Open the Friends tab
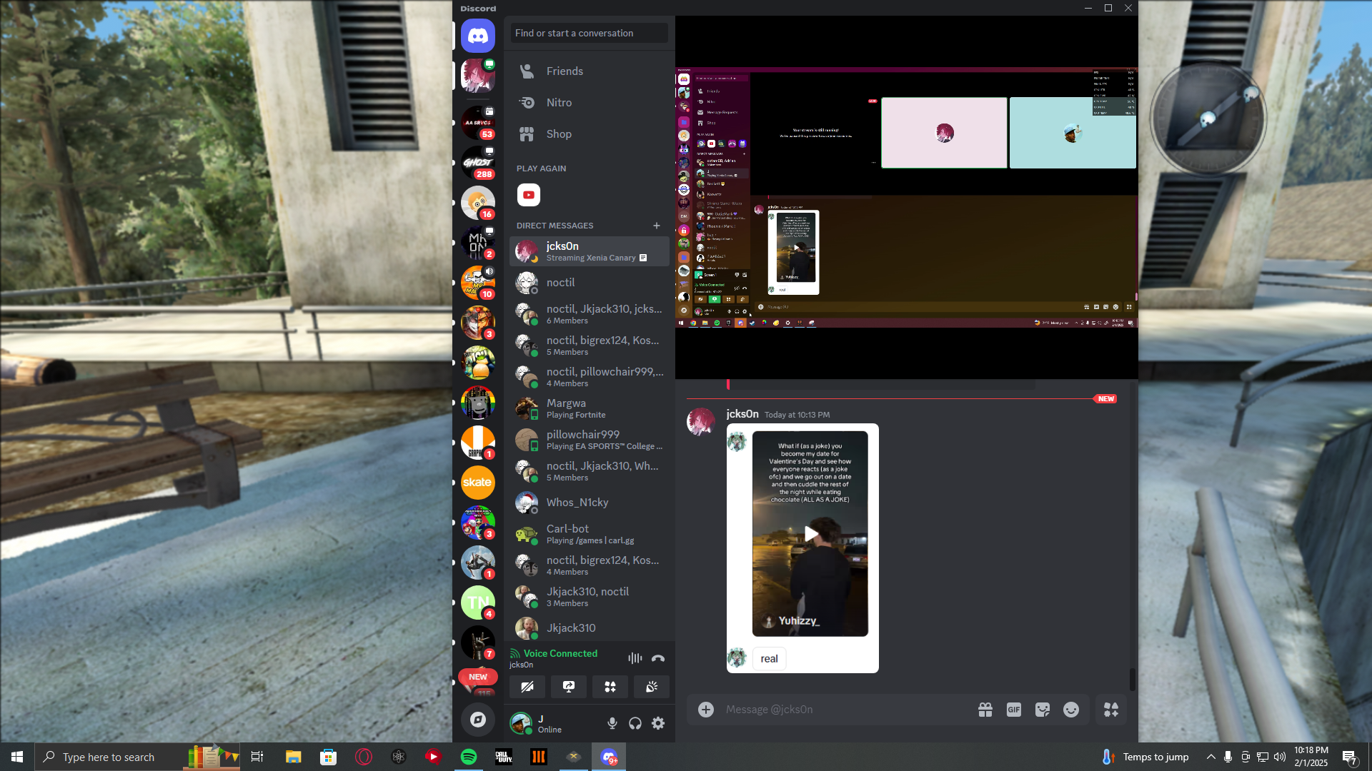This screenshot has height=771, width=1372. [565, 71]
